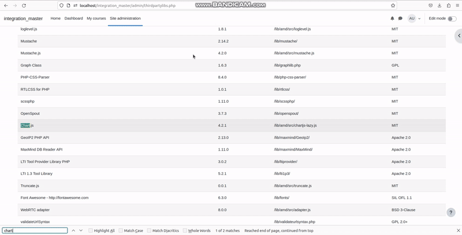Viewport: 462px width, 235px height.
Task: Click the BSD 3-Clause license cell
Action: (403, 210)
